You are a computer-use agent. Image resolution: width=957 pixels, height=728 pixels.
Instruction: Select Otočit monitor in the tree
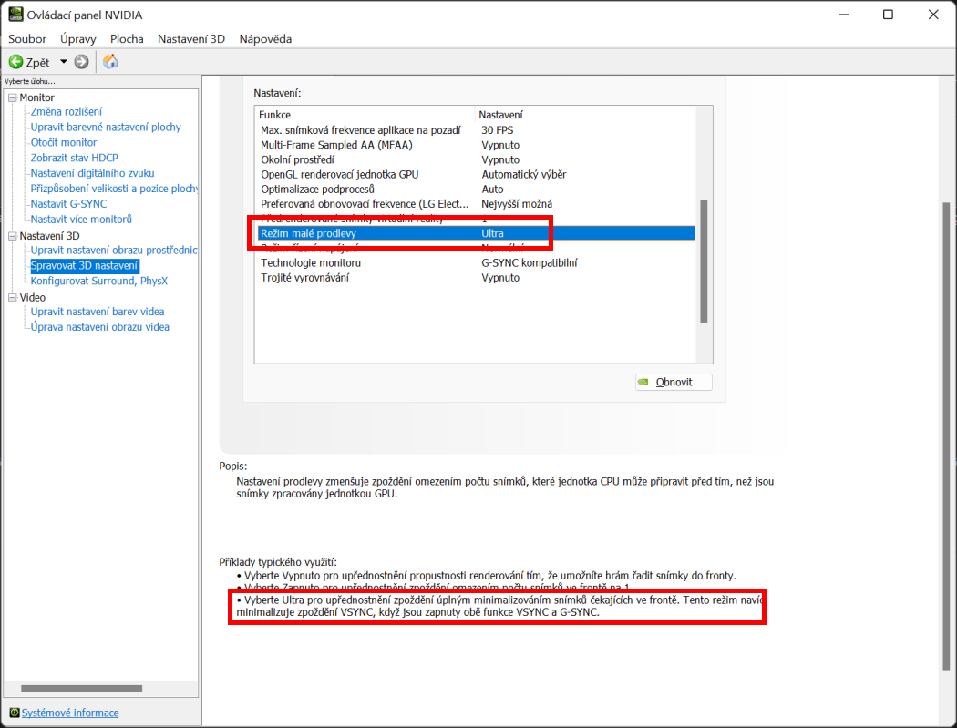pos(64,142)
